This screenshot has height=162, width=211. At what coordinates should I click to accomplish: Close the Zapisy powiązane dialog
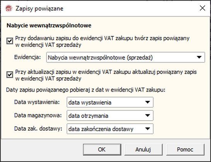(x=202, y=8)
